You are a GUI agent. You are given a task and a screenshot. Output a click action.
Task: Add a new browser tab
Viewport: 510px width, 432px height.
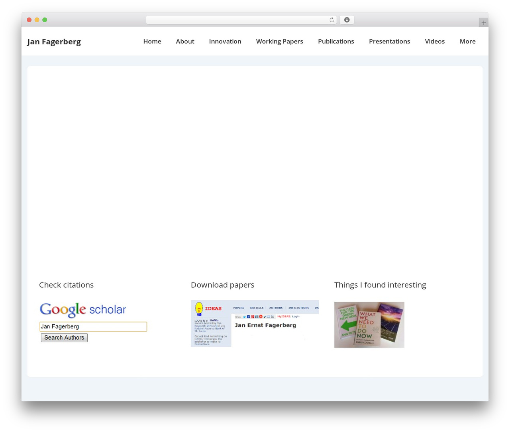click(x=483, y=23)
